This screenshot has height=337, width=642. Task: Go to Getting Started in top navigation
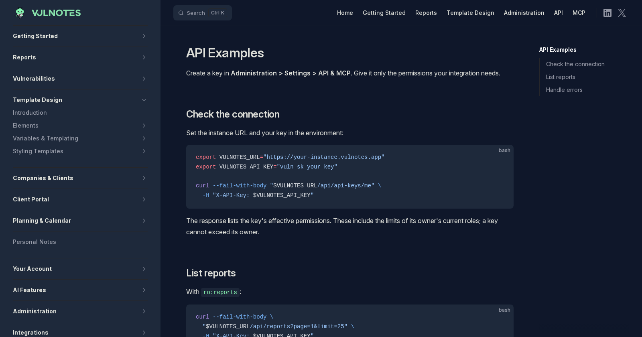[x=384, y=13]
